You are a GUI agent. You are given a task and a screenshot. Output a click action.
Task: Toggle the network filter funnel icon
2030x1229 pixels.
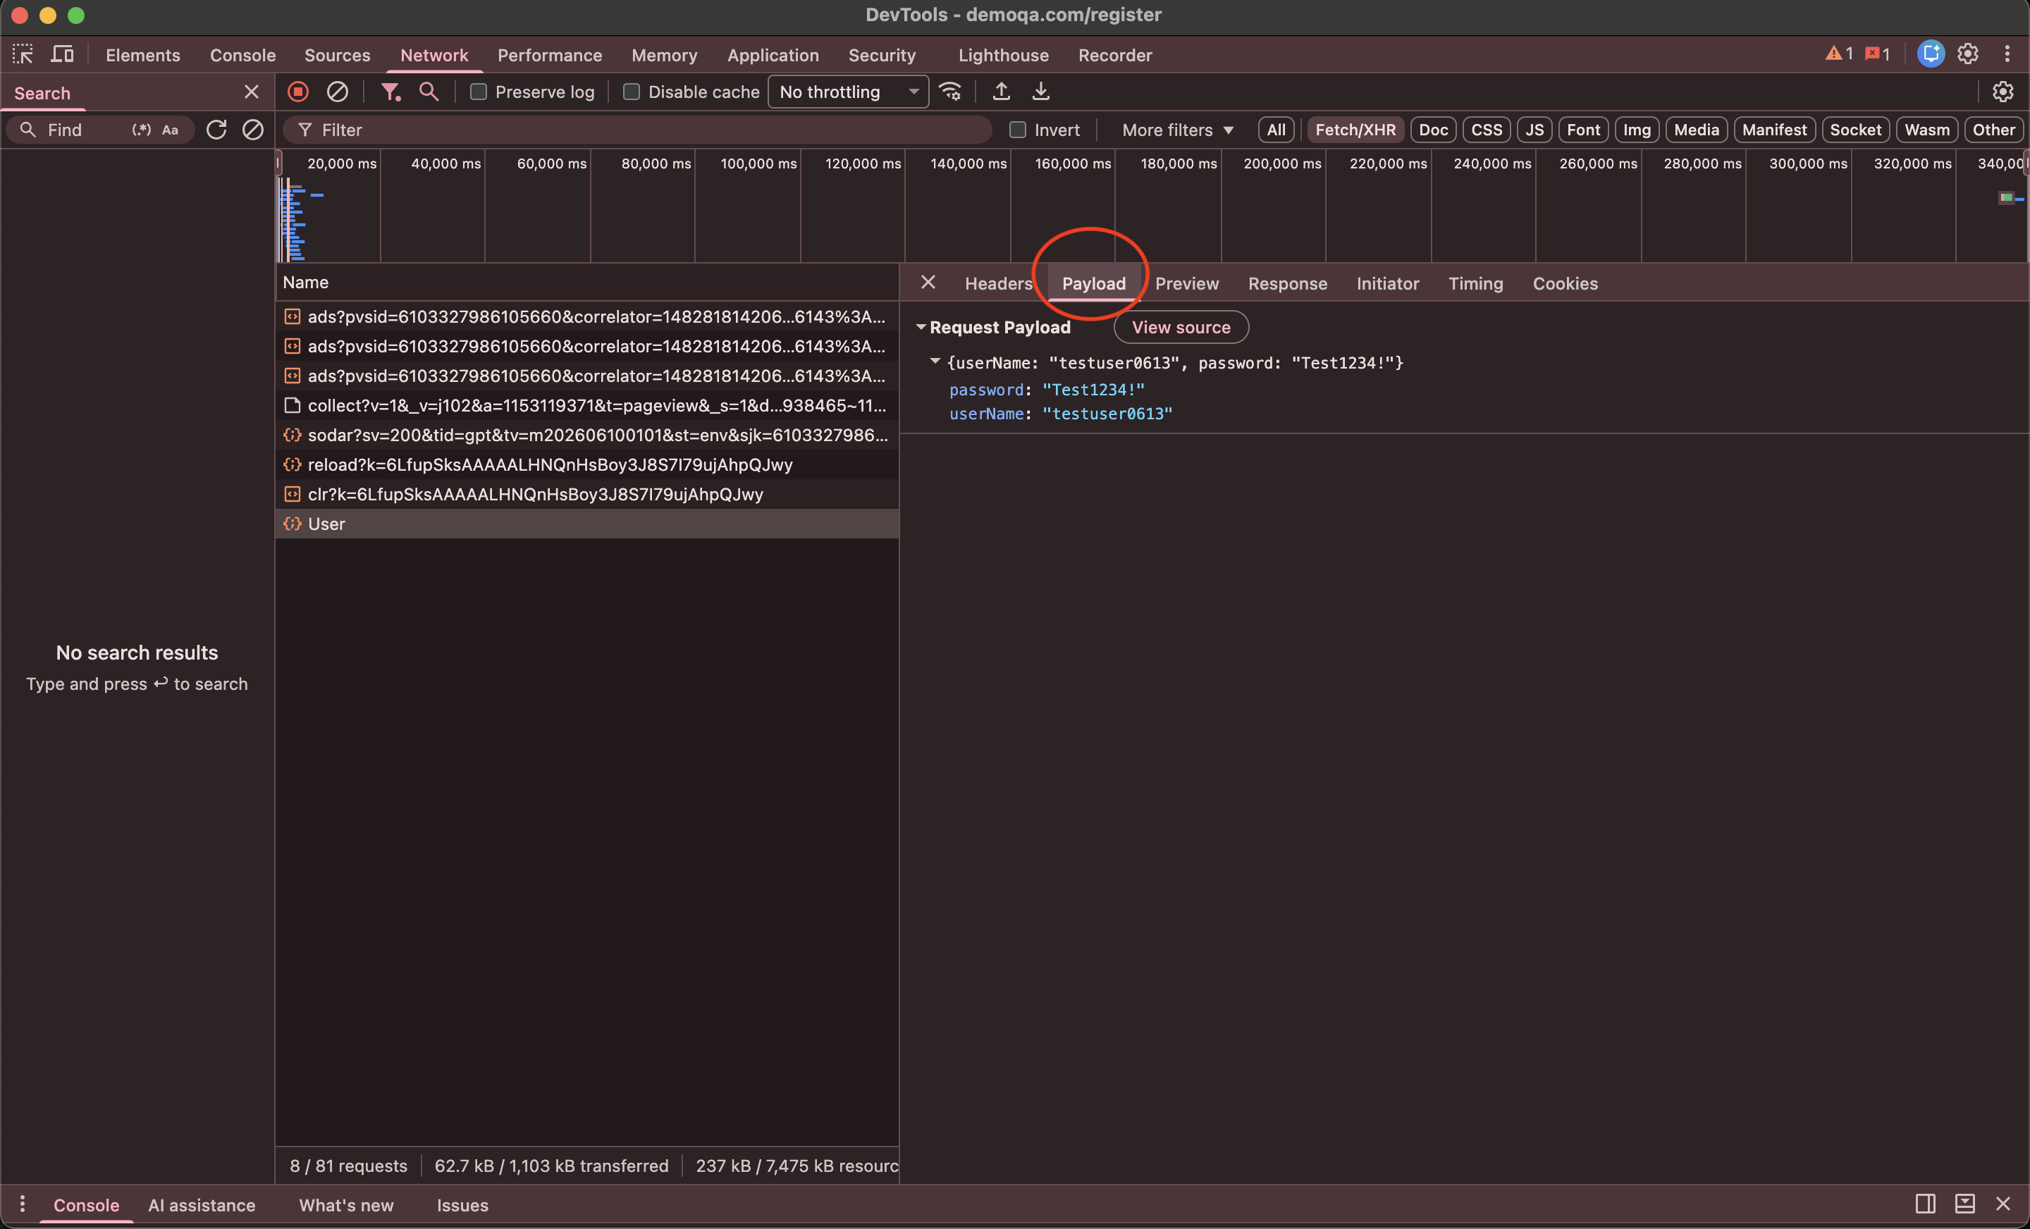coord(390,92)
